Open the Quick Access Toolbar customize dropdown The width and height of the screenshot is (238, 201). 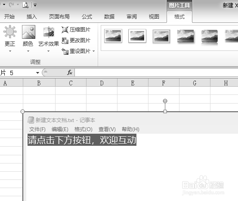[x=35, y=5]
